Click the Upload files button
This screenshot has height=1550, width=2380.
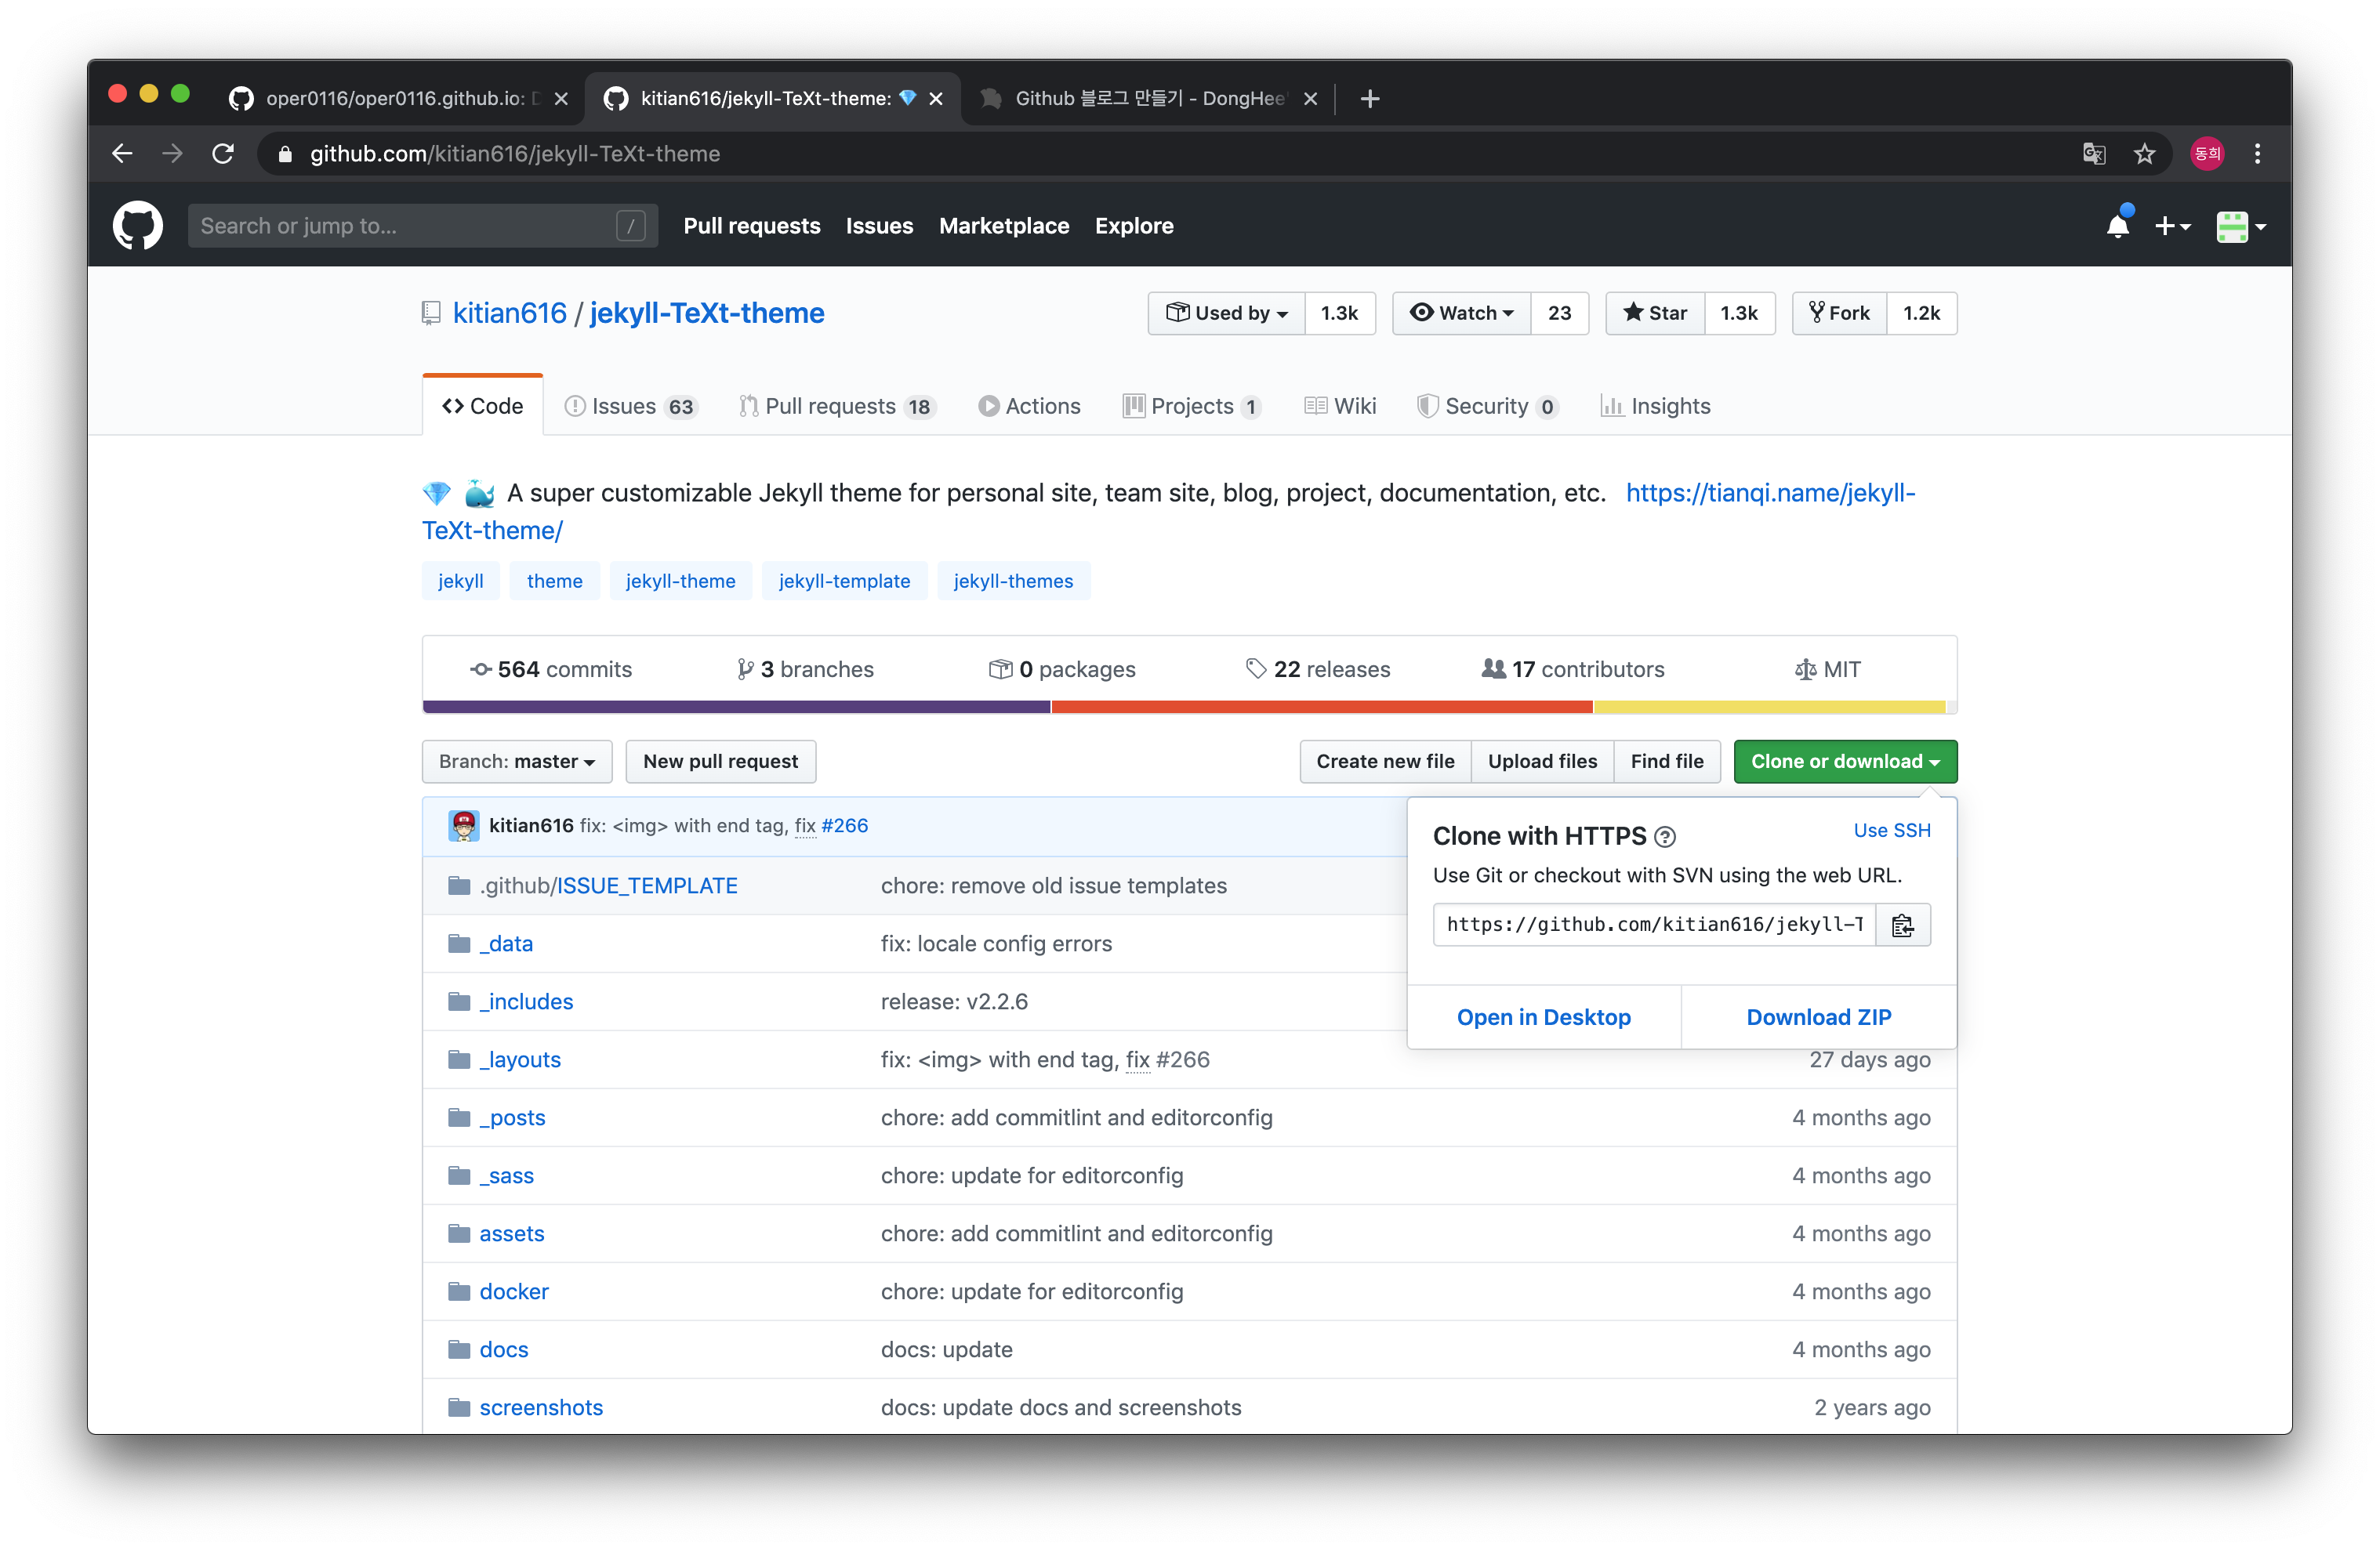coord(1542,762)
